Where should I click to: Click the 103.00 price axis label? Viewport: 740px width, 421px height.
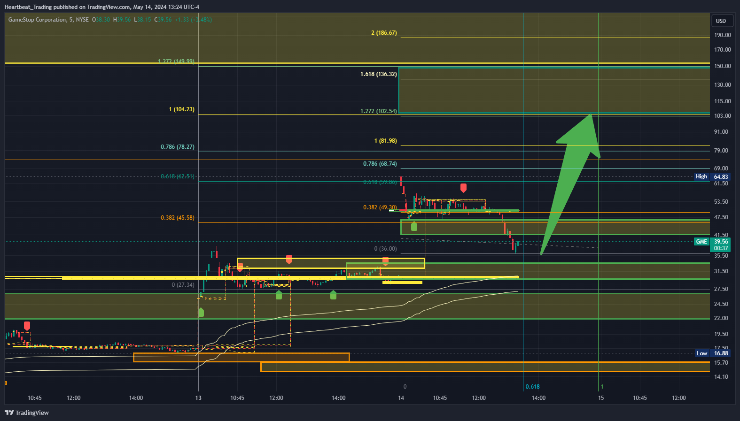click(722, 116)
